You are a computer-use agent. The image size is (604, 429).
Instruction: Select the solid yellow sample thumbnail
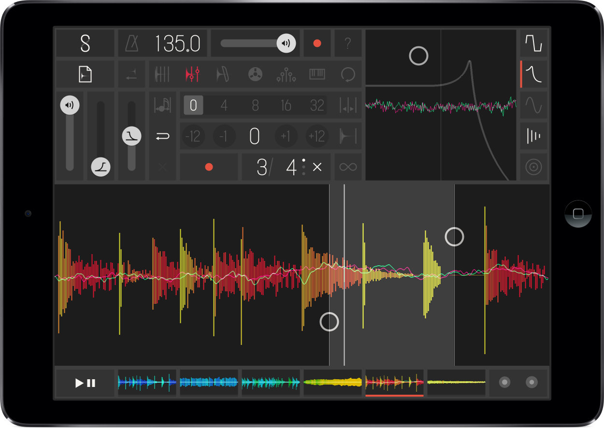coord(332,383)
